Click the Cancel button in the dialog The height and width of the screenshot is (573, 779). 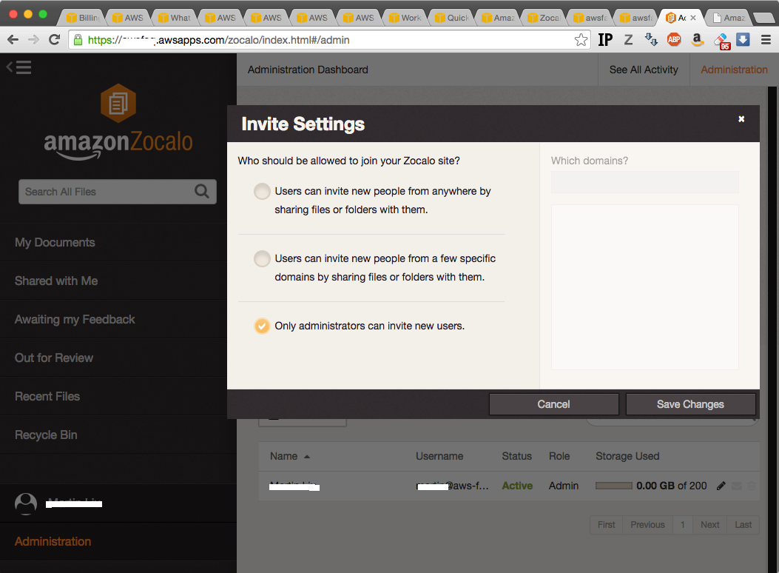click(x=553, y=404)
